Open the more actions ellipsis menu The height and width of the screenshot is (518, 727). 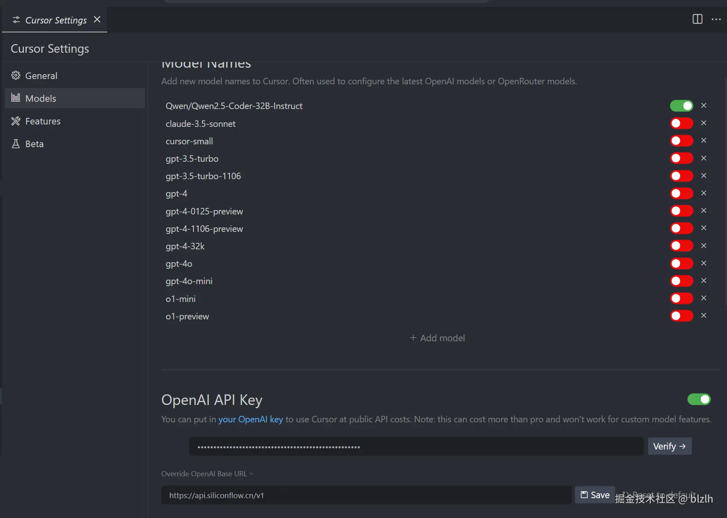pos(716,19)
